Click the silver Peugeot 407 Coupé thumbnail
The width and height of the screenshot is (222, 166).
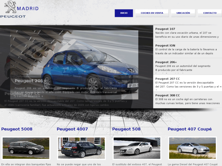(192, 148)
